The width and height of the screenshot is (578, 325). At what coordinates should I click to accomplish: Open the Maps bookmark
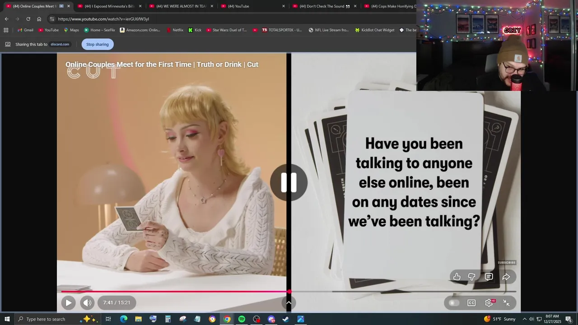click(71, 30)
